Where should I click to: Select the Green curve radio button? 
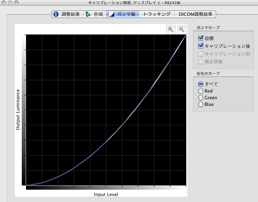[x=201, y=98]
